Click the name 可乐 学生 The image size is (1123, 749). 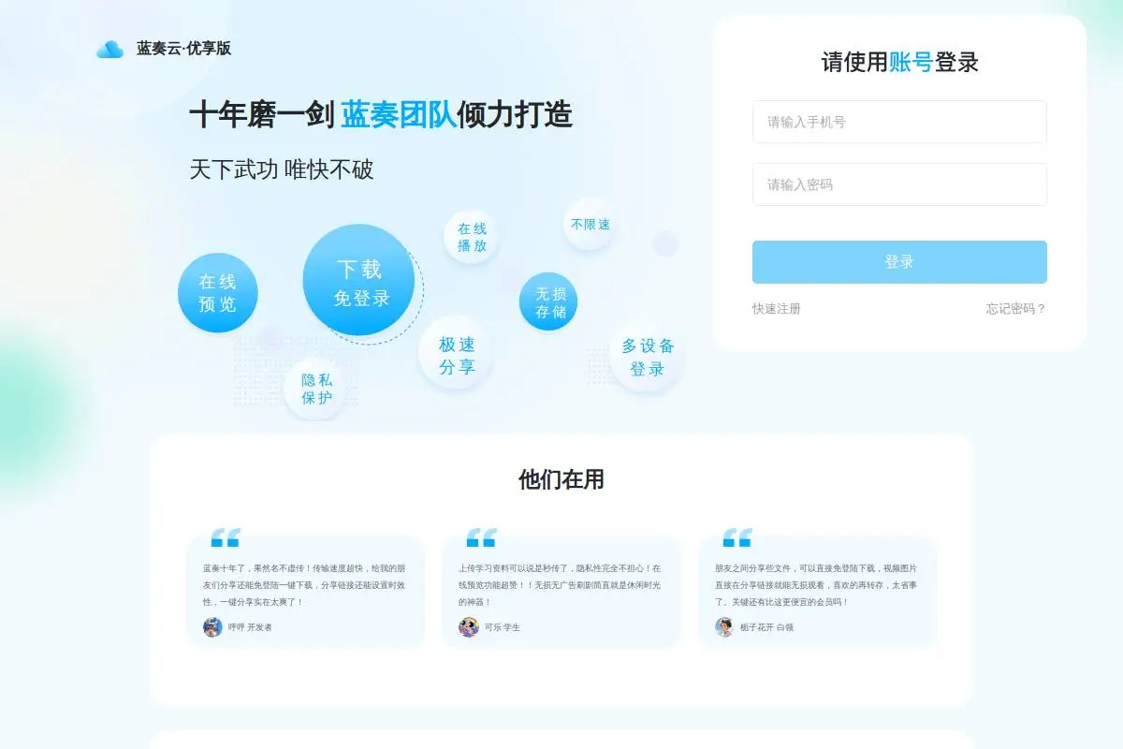(502, 627)
